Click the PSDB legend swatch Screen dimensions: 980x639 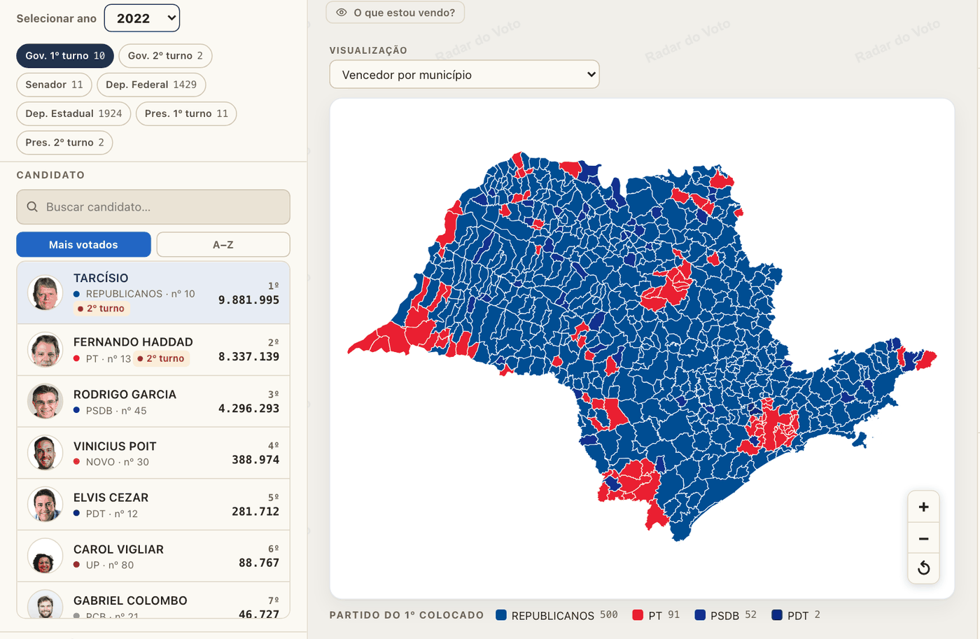click(700, 615)
